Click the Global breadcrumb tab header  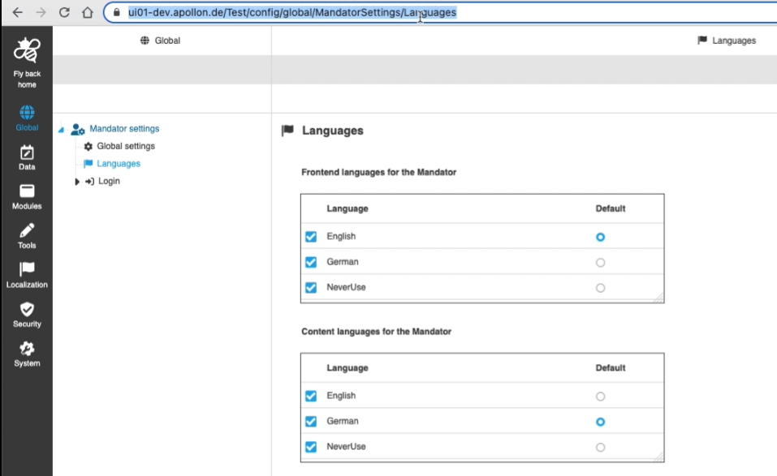161,41
